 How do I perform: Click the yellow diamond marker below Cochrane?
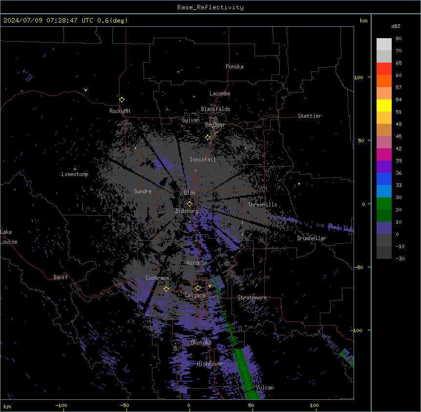[166, 289]
